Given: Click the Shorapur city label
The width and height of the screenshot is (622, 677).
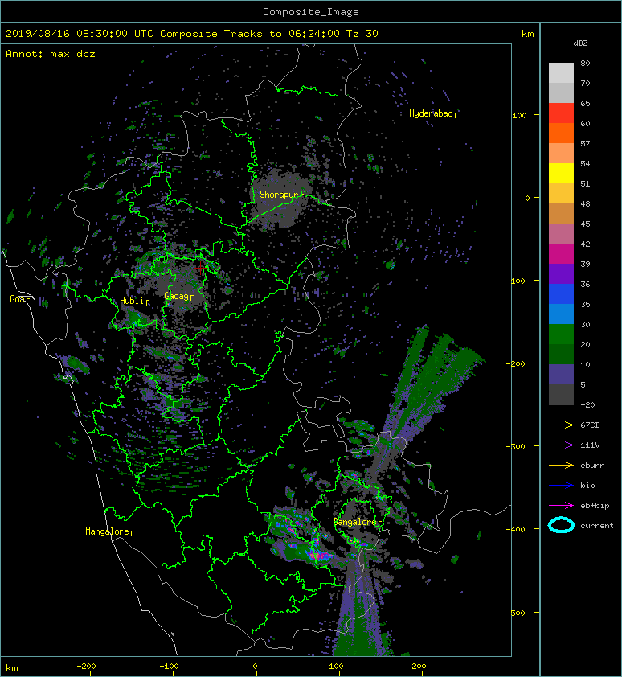Looking at the screenshot, I should (x=281, y=195).
